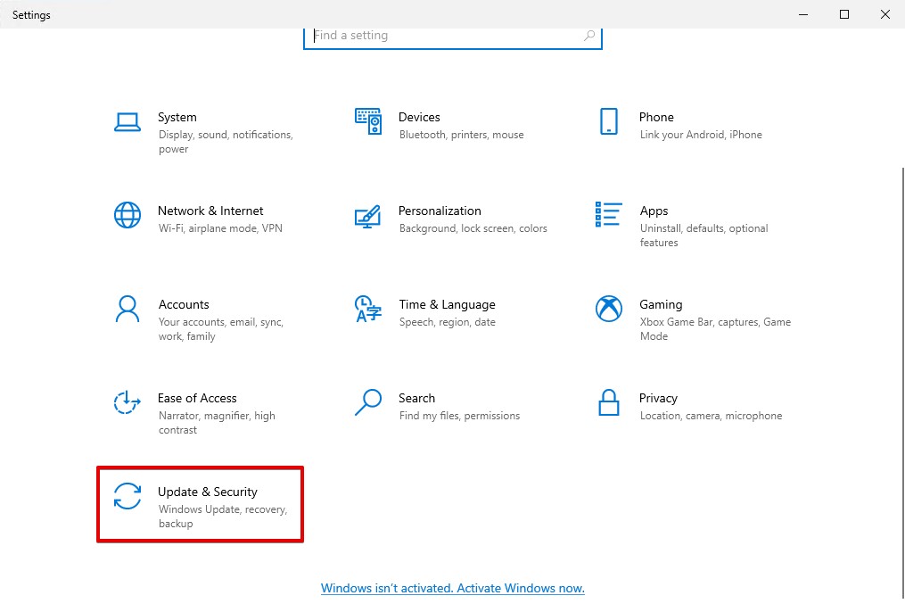The image size is (905, 612).
Task: Click the Privacy padlock icon
Action: 609,402
